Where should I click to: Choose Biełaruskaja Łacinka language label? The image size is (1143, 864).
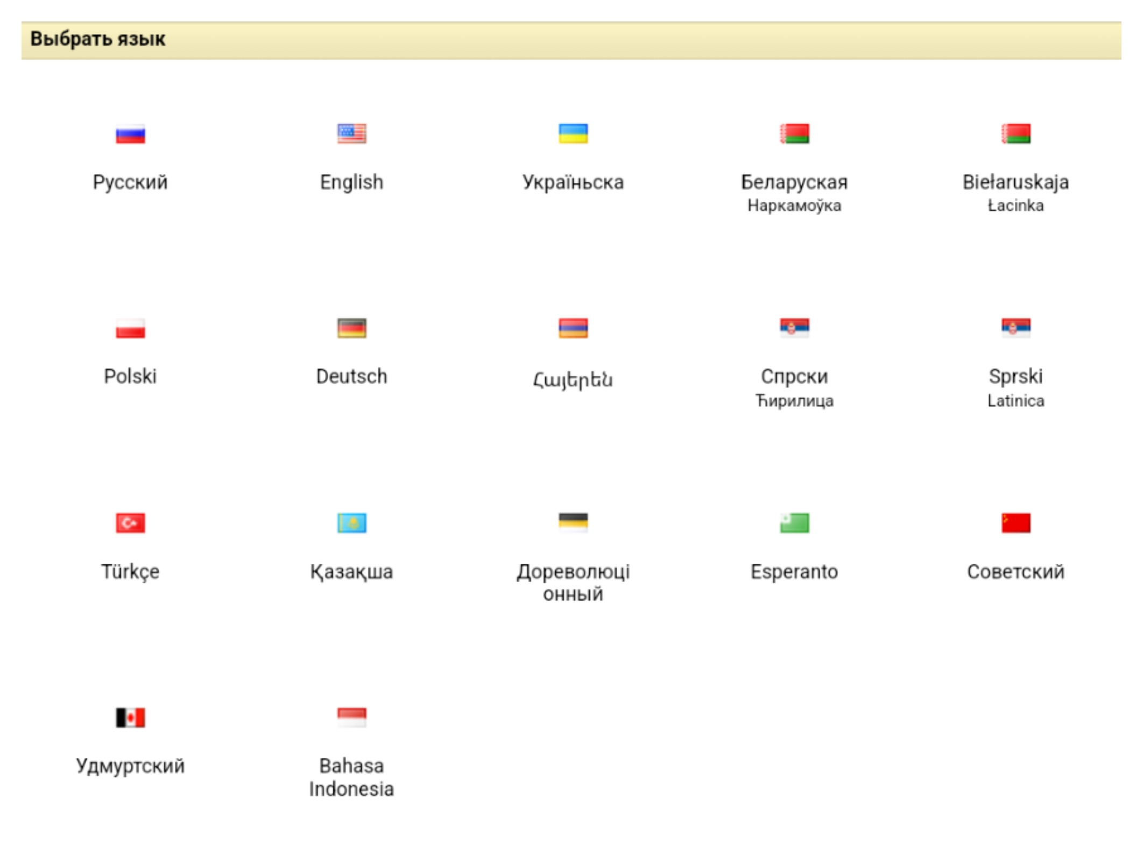(1015, 192)
